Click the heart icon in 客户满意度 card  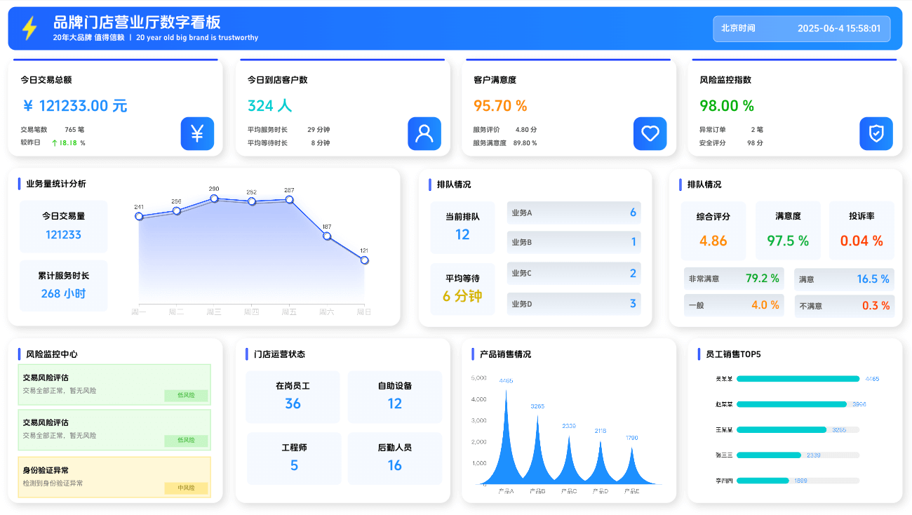click(x=650, y=133)
